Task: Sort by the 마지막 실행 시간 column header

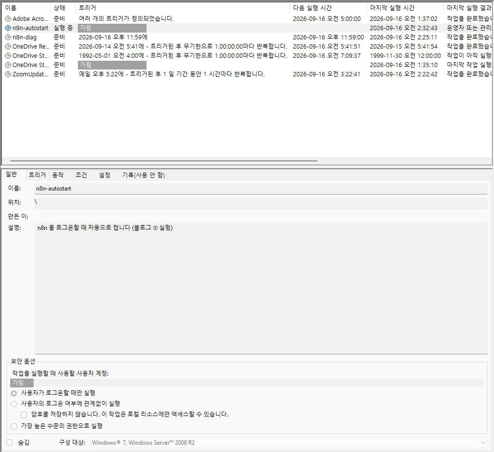Action: click(405, 8)
